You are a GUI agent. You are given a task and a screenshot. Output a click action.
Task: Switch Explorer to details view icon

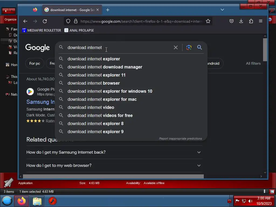(265, 192)
